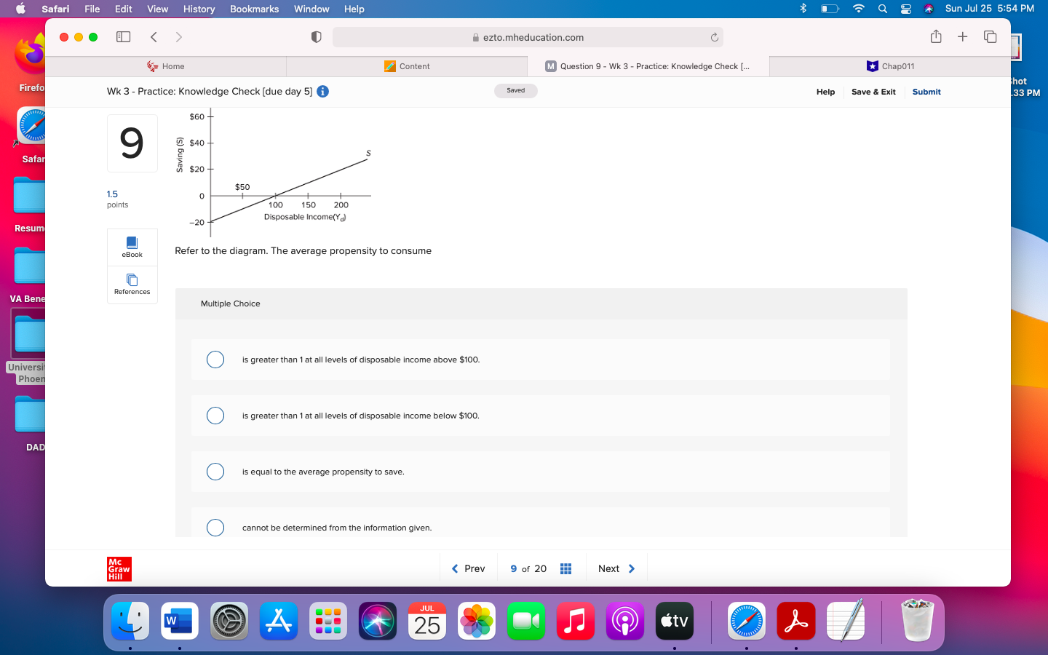This screenshot has width=1048, height=655.
Task: Click the shield icon left of the address bar
Action: [x=316, y=36]
